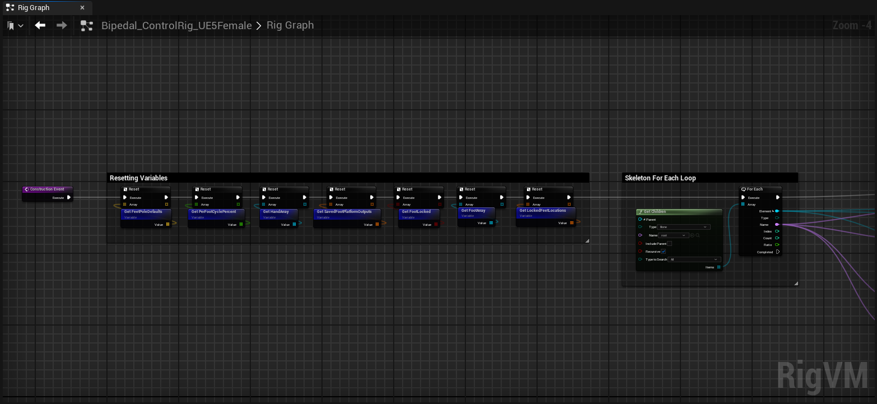The width and height of the screenshot is (877, 404).
Task: Select the Rig Graph tab
Action: [34, 8]
